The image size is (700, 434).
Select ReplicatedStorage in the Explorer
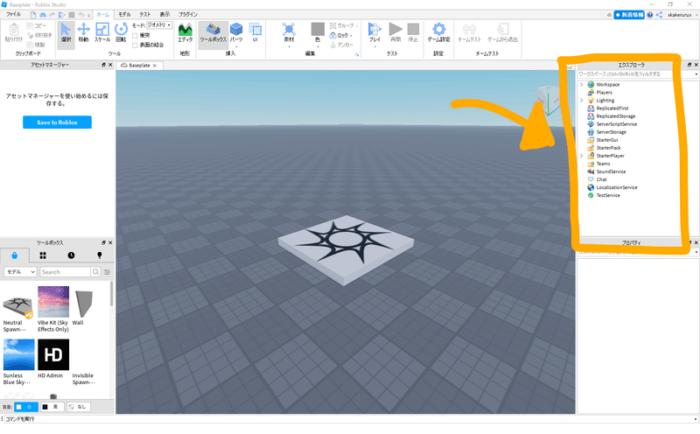click(616, 116)
